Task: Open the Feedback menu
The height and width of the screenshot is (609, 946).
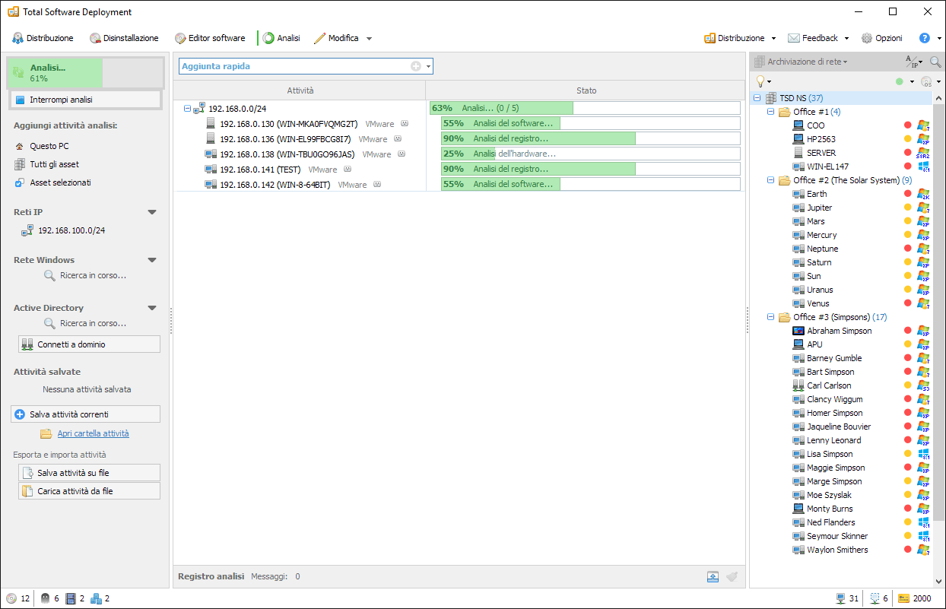Action: pyautogui.click(x=818, y=38)
